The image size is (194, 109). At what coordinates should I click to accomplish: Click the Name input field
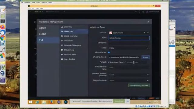click(x=129, y=38)
